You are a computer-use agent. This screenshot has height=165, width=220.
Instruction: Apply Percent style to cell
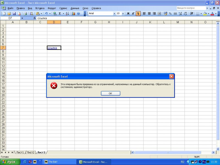click(x=170, y=13)
